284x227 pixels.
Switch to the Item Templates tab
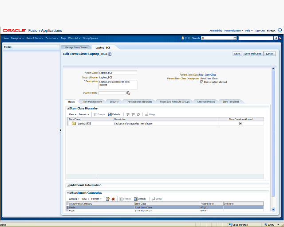pos(231,102)
